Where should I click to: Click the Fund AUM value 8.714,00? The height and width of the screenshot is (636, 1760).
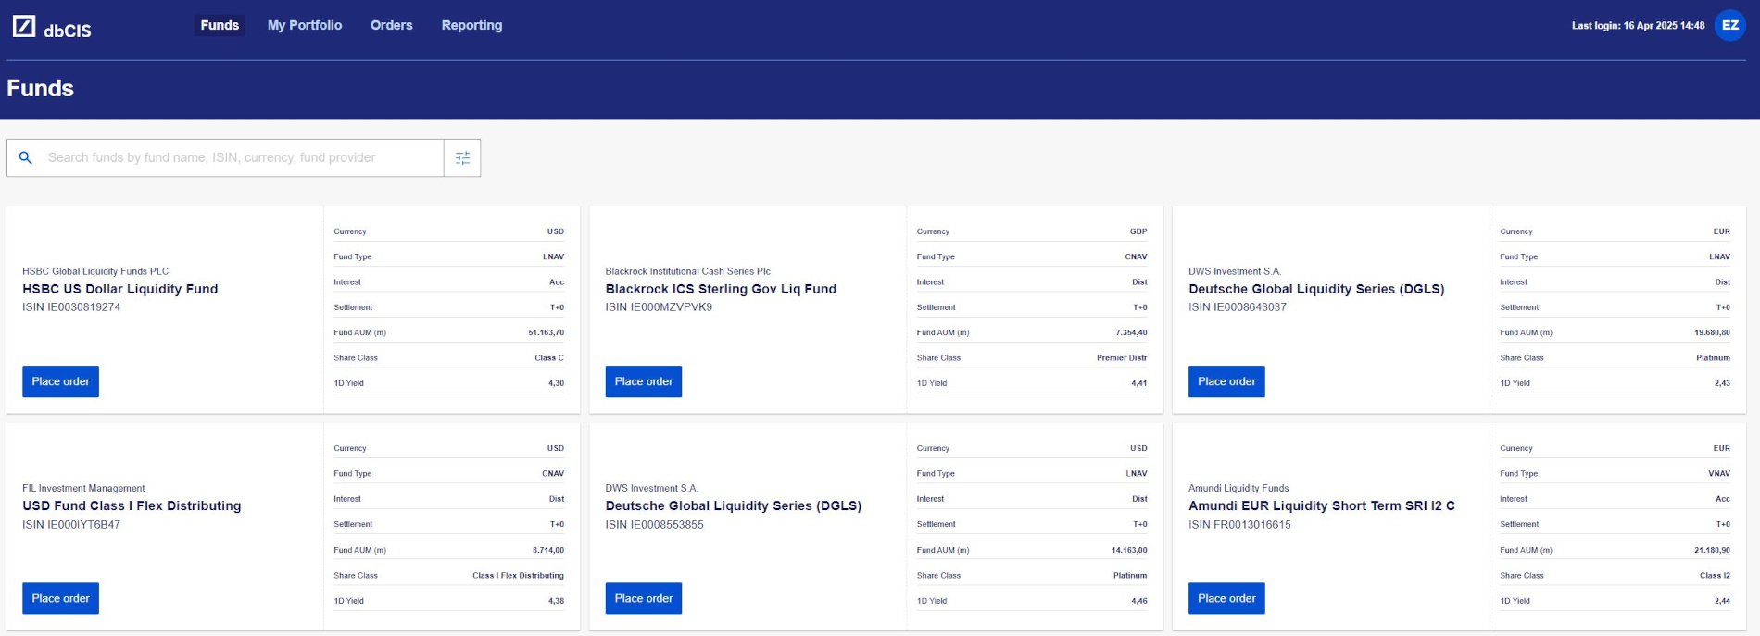pos(548,550)
